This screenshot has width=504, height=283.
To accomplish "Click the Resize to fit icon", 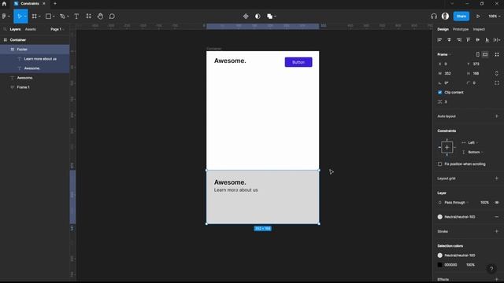I will point(497,54).
